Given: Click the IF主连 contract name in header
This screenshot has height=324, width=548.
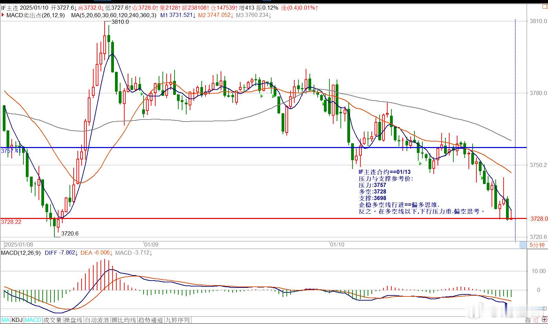Looking at the screenshot, I should click(x=10, y=8).
